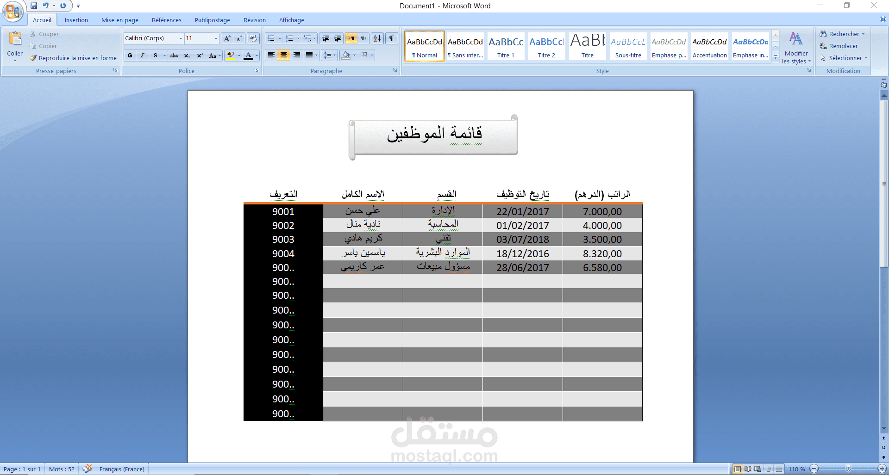Apply the Sous-titre style

628,46
